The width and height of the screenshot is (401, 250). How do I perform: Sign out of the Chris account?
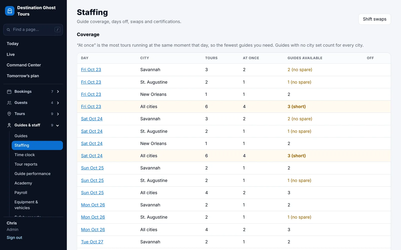[15, 237]
